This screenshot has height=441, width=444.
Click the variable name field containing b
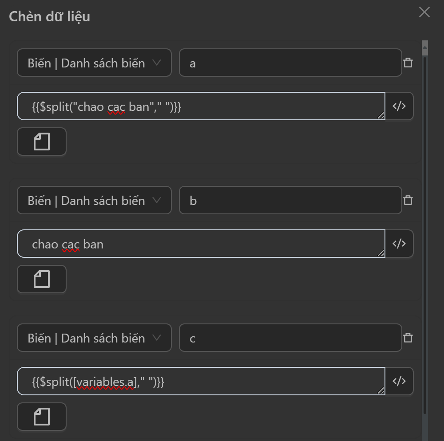point(290,200)
